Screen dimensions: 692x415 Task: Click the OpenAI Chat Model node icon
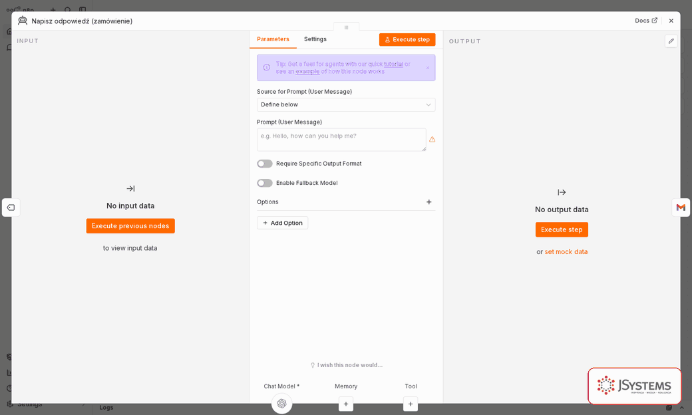coord(281,402)
